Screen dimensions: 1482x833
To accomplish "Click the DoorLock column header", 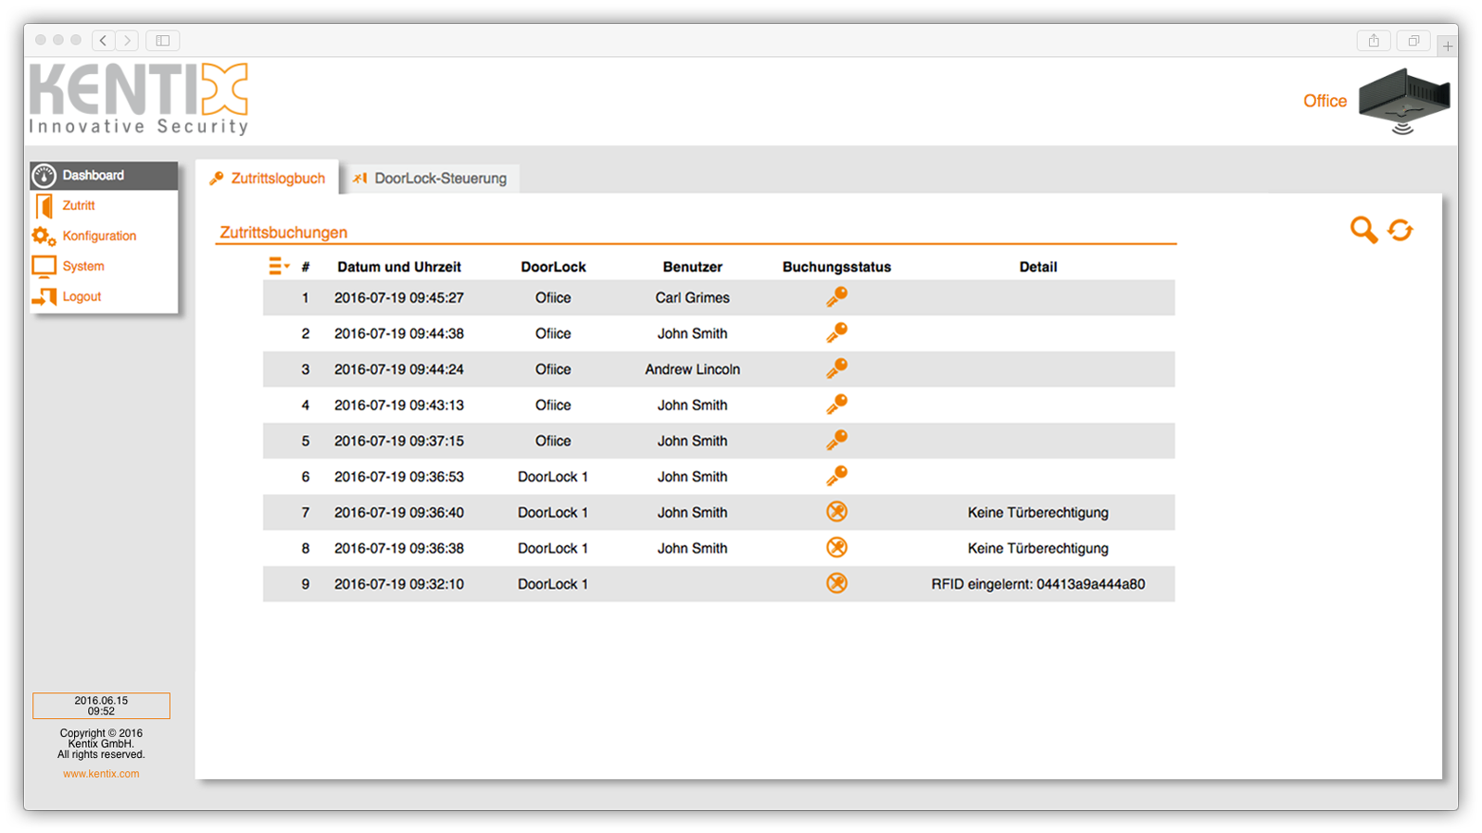I will coord(553,267).
